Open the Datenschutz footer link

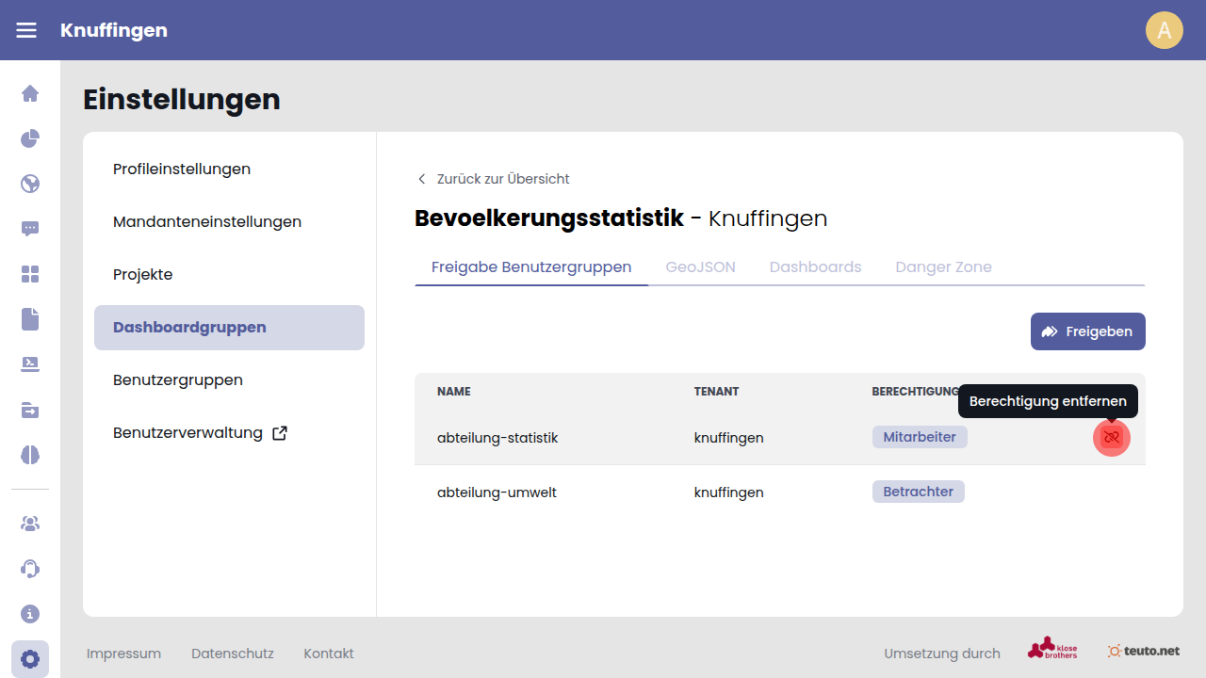coord(232,654)
